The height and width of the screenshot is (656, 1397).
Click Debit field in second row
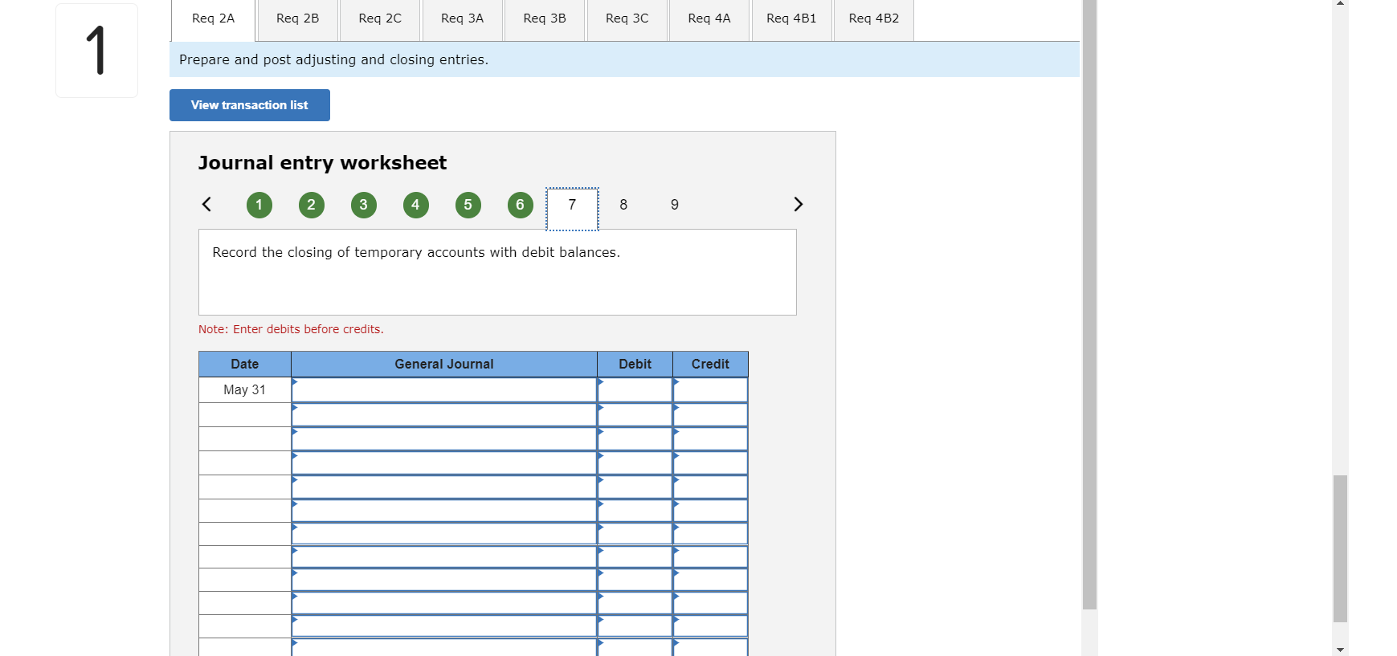pos(635,414)
